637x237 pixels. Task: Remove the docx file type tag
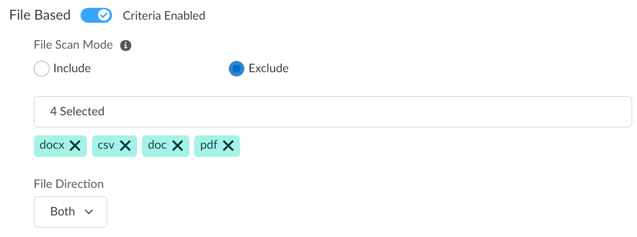[x=75, y=146]
